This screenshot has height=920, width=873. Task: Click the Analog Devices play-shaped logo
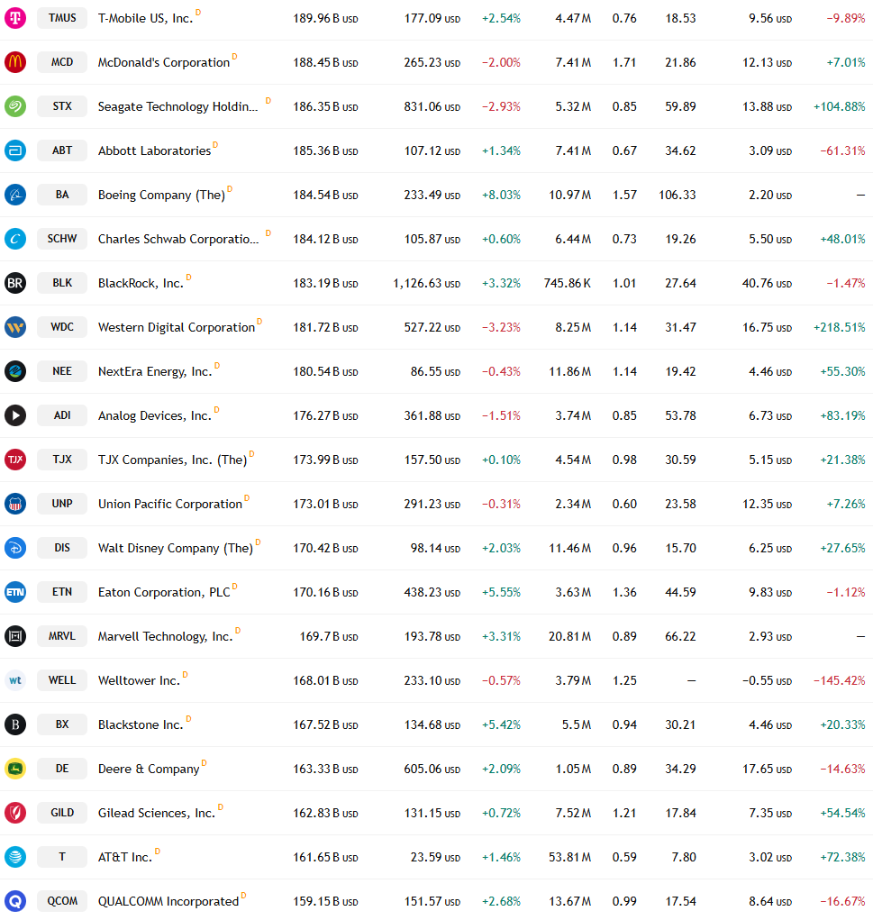(x=15, y=414)
